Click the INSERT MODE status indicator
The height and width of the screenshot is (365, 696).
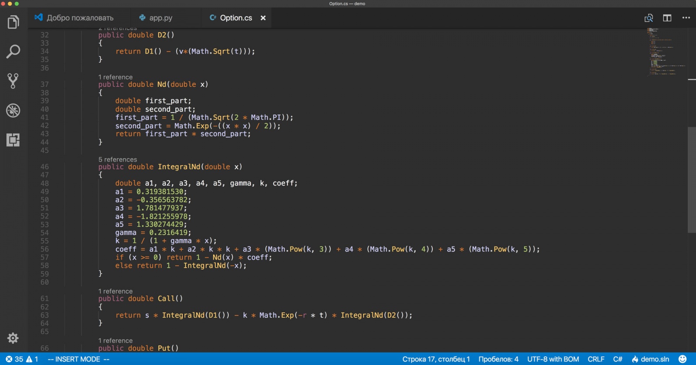pos(78,359)
